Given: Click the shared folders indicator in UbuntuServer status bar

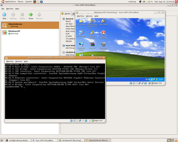Looking at the screenshot, I should 86,121.
